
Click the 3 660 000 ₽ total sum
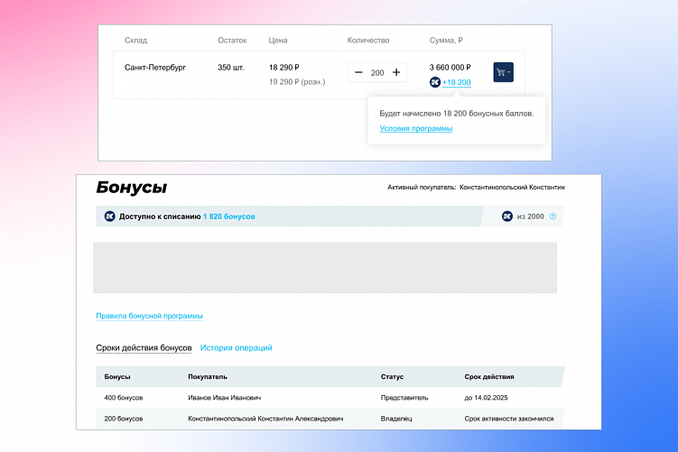coord(450,68)
